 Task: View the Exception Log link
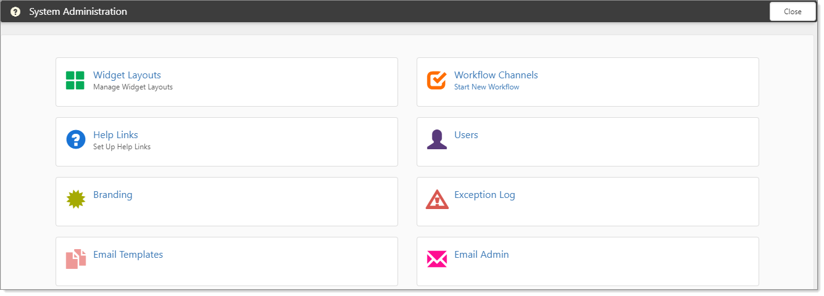(485, 195)
